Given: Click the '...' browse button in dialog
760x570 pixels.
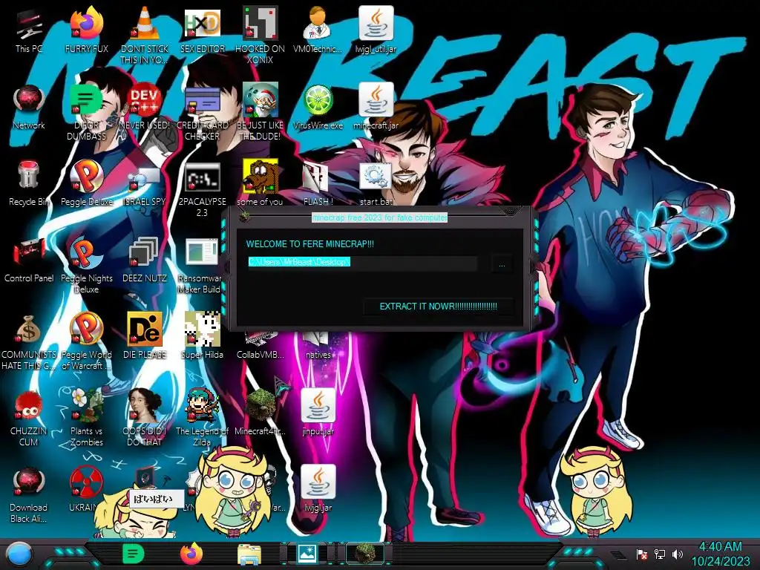Looking at the screenshot, I should (502, 265).
